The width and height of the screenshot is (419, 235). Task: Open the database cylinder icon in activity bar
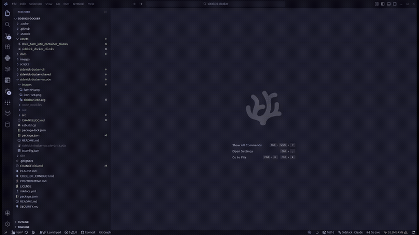[7, 124]
